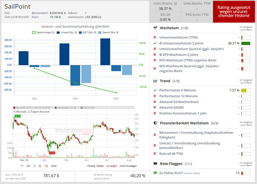Screen dimensions: 257x184
Task: Click the Börsenwert value 9,626 Mrd. $
Action: pyautogui.click(x=58, y=13)
